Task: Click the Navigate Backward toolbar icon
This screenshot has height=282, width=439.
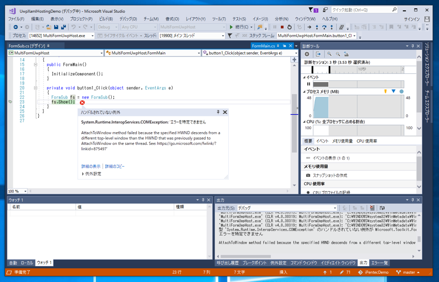Action: [16, 27]
